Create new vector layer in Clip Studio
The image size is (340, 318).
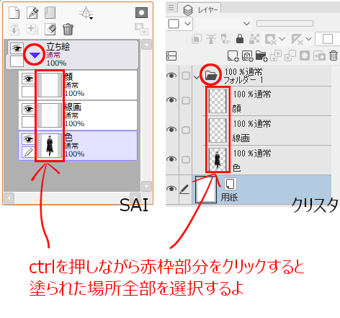247,56
